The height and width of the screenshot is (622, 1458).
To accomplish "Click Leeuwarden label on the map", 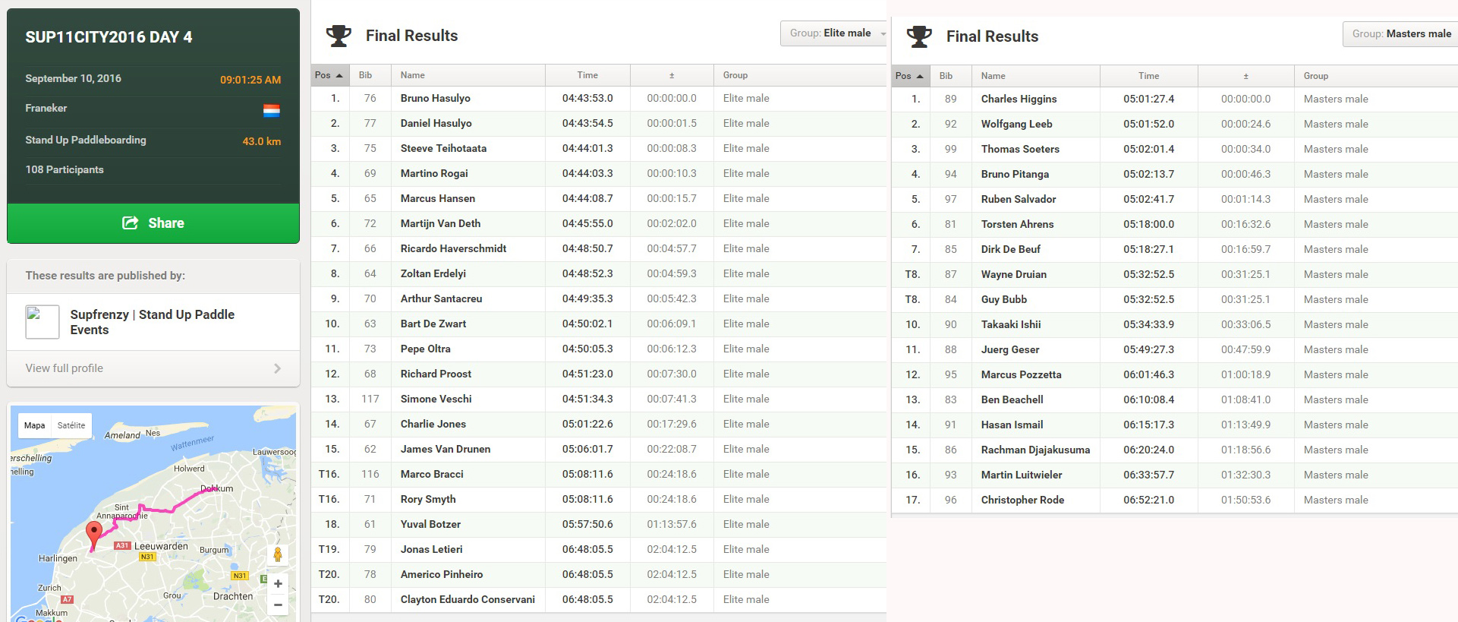I will [161, 546].
